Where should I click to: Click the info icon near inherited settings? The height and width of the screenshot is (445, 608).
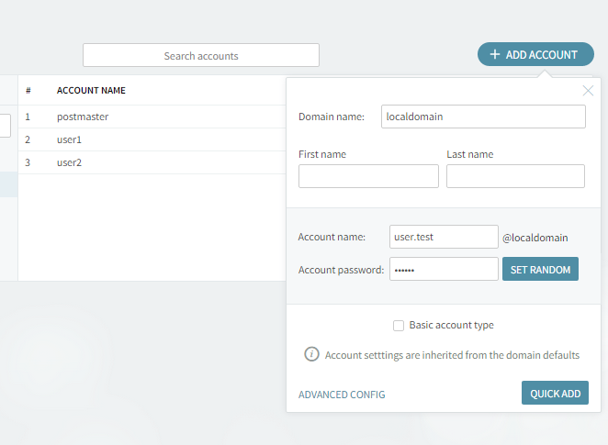click(311, 354)
